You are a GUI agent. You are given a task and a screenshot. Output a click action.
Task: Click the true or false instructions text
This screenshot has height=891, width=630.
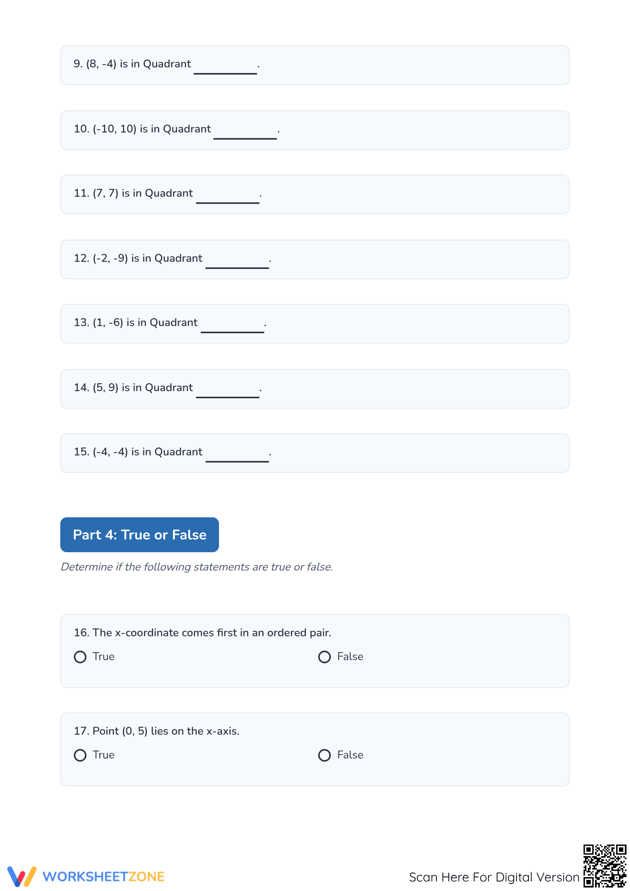[x=197, y=567]
